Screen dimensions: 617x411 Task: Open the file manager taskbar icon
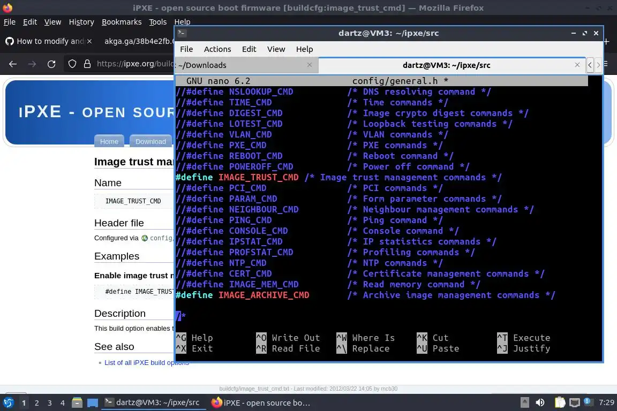(x=77, y=402)
